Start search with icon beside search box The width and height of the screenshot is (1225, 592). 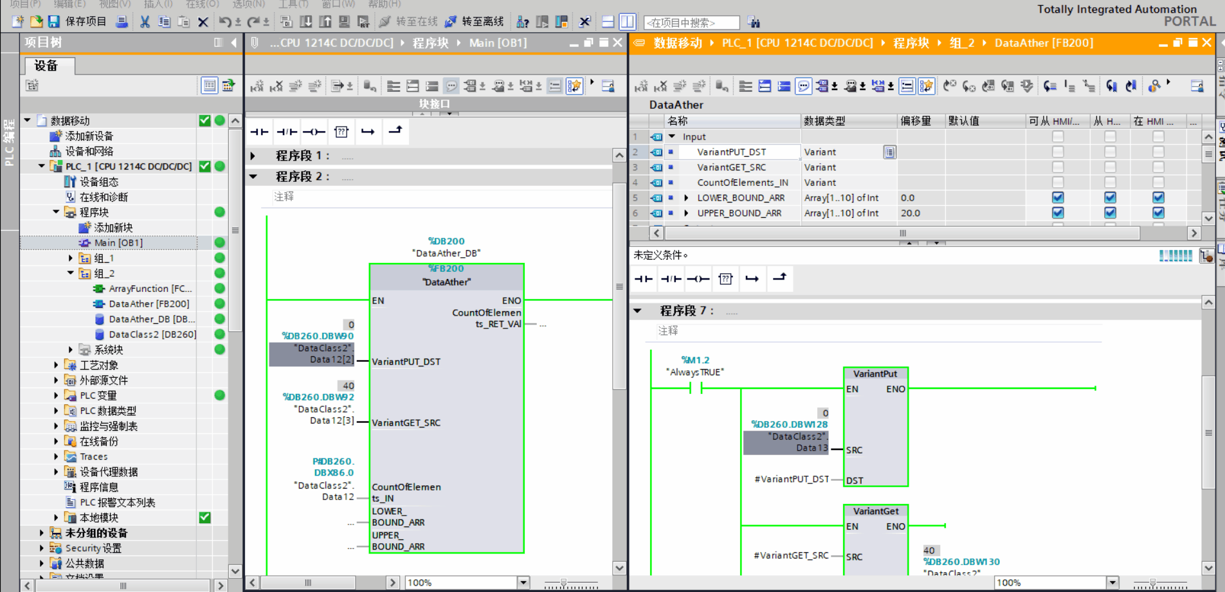point(754,22)
